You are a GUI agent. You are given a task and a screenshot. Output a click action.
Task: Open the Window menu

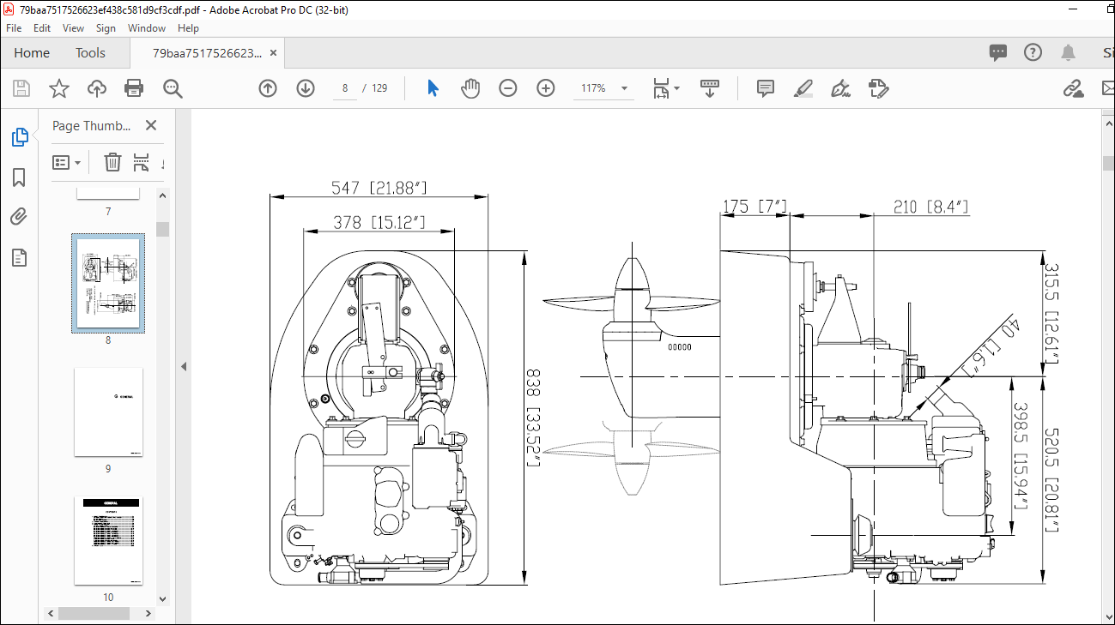pyautogui.click(x=147, y=28)
